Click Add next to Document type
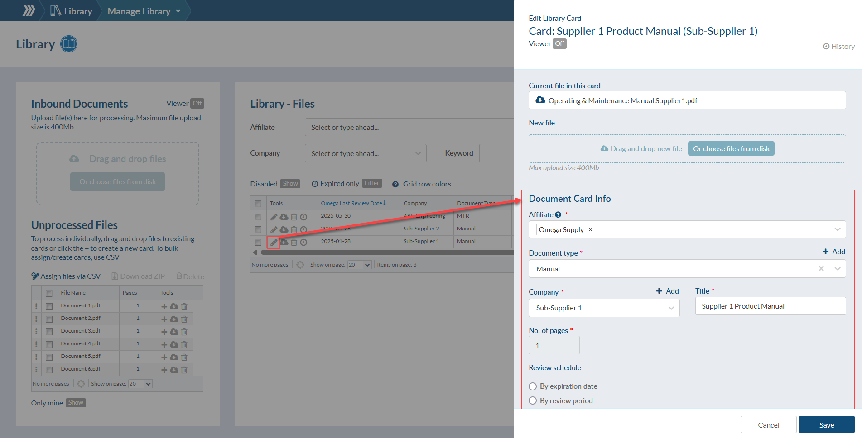The image size is (862, 438). (x=834, y=252)
